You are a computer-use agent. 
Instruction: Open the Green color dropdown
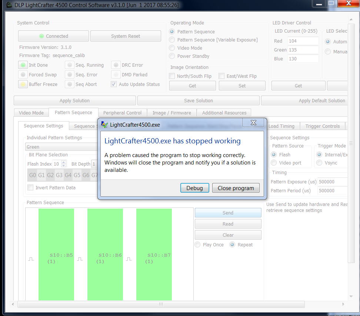click(x=61, y=147)
